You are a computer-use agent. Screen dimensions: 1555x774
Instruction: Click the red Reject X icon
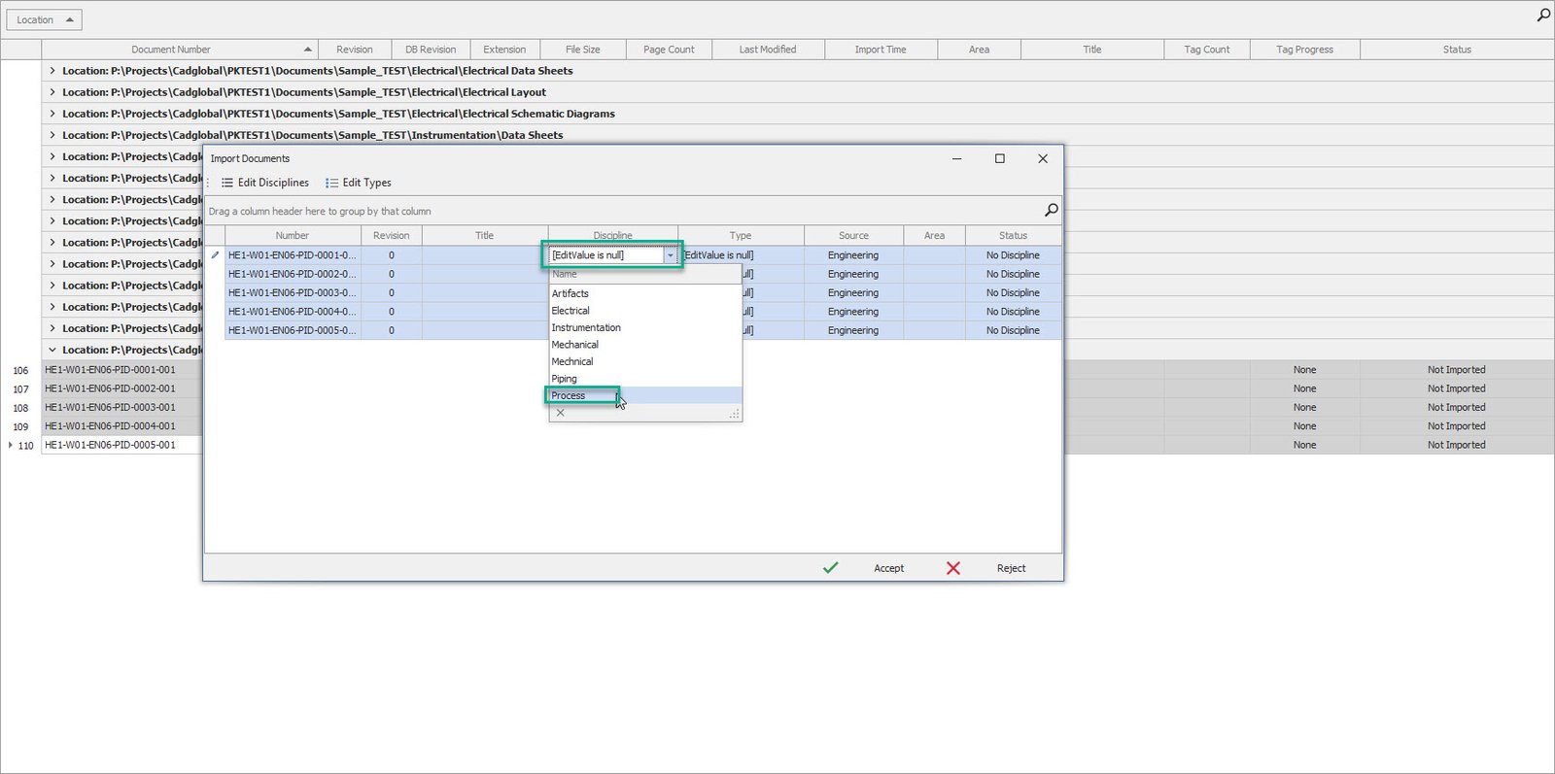(x=953, y=568)
